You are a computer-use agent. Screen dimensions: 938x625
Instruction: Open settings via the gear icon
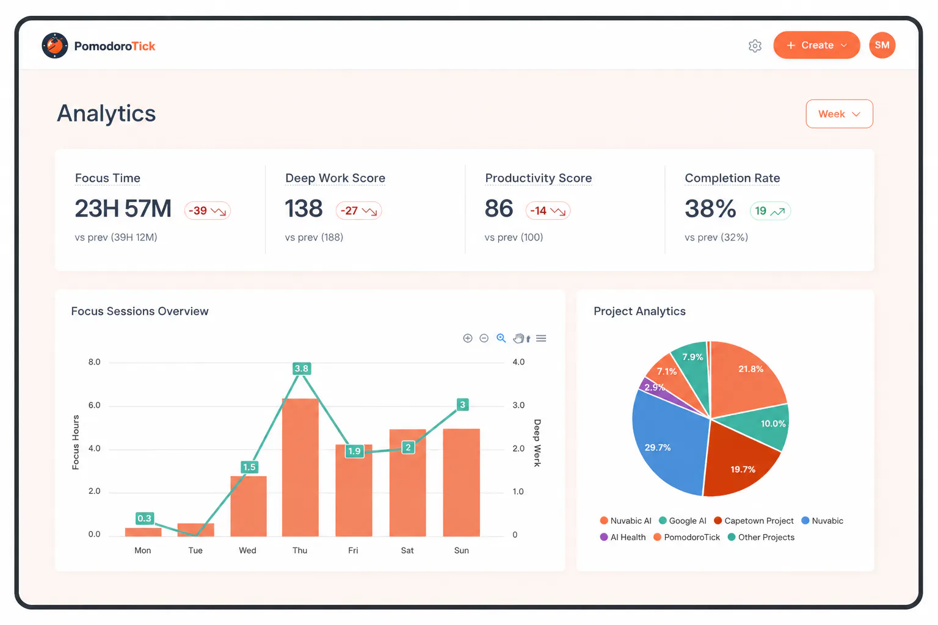pyautogui.click(x=755, y=46)
